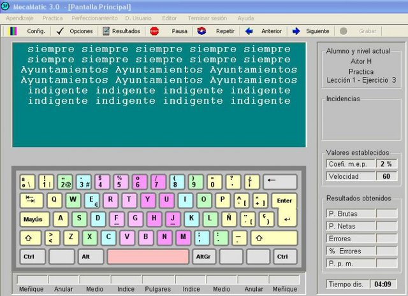Open the Aprendizaje menu
Image resolution: width=408 pixels, height=296 pixels.
pyautogui.click(x=20, y=18)
